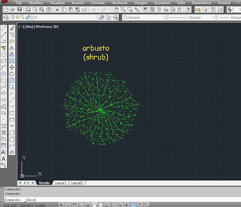Screen dimensions: 241x207
Task: Open the Quotatura menu
Action: (162, 3)
